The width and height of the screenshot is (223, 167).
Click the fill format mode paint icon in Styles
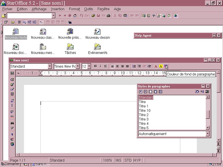tap(197, 92)
